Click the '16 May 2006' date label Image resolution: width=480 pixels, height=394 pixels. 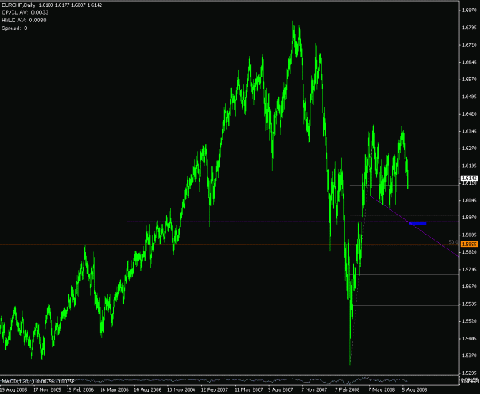114,389
